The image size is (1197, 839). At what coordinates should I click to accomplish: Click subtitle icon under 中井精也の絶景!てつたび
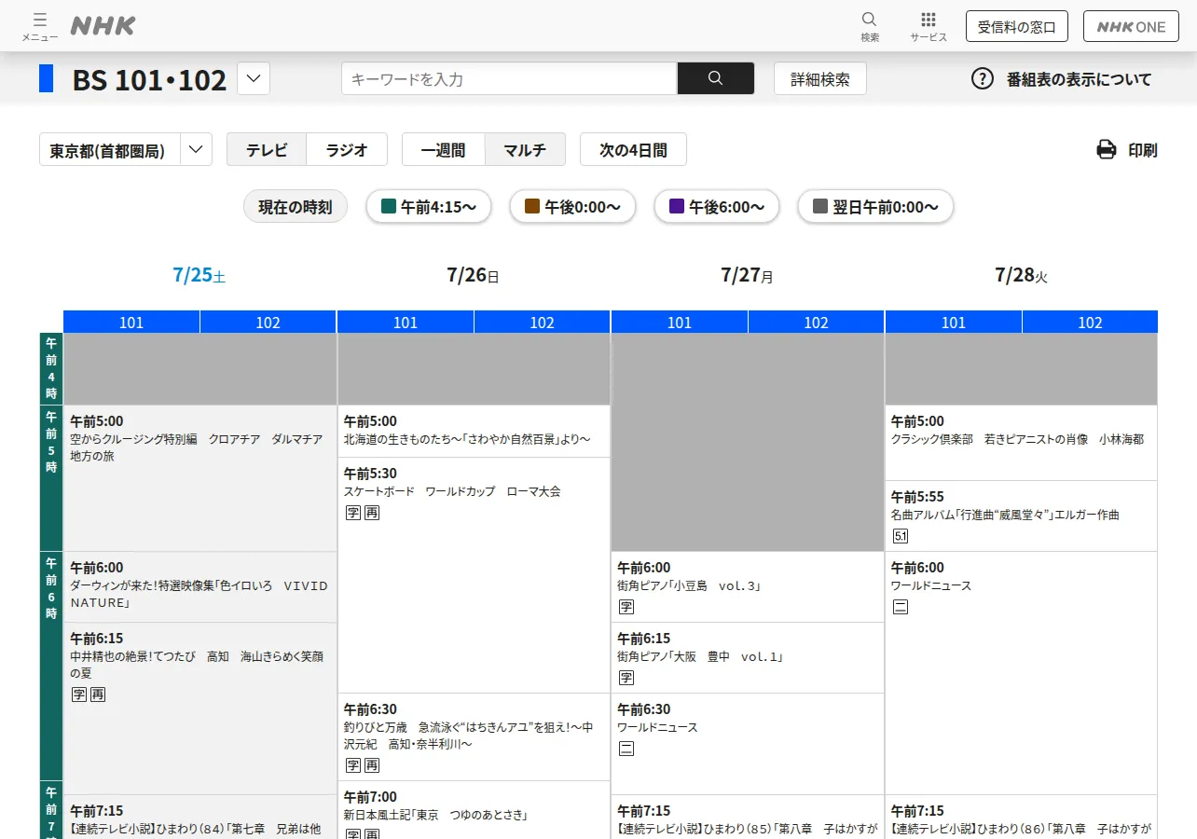pyautogui.click(x=79, y=695)
